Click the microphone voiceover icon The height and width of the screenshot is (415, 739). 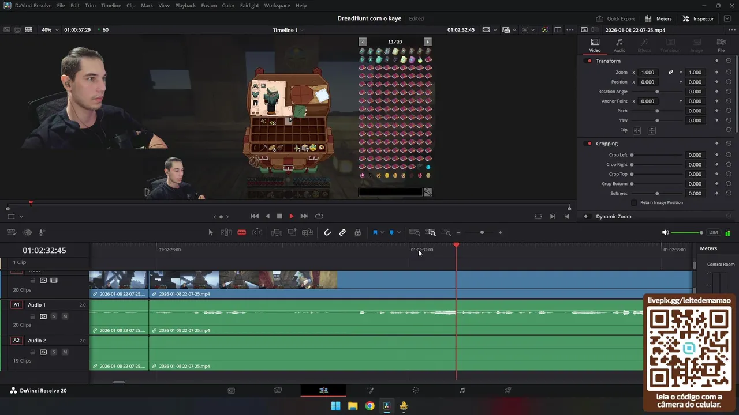click(x=42, y=232)
